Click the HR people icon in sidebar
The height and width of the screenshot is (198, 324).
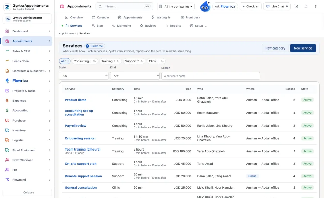tap(7, 170)
